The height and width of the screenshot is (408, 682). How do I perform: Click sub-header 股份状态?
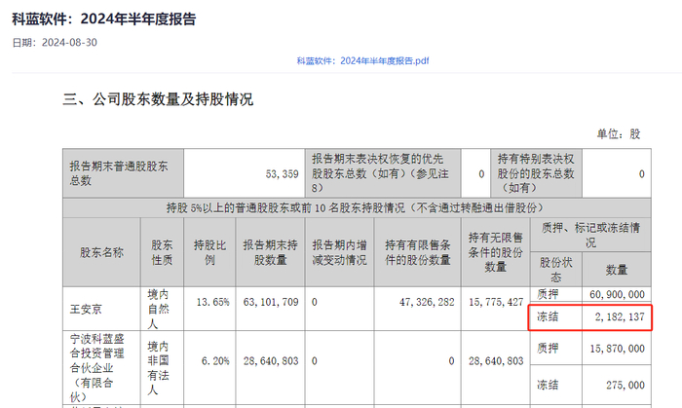tap(556, 270)
